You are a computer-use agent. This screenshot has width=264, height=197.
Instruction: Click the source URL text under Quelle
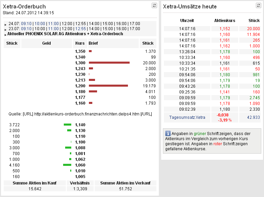point(87,114)
